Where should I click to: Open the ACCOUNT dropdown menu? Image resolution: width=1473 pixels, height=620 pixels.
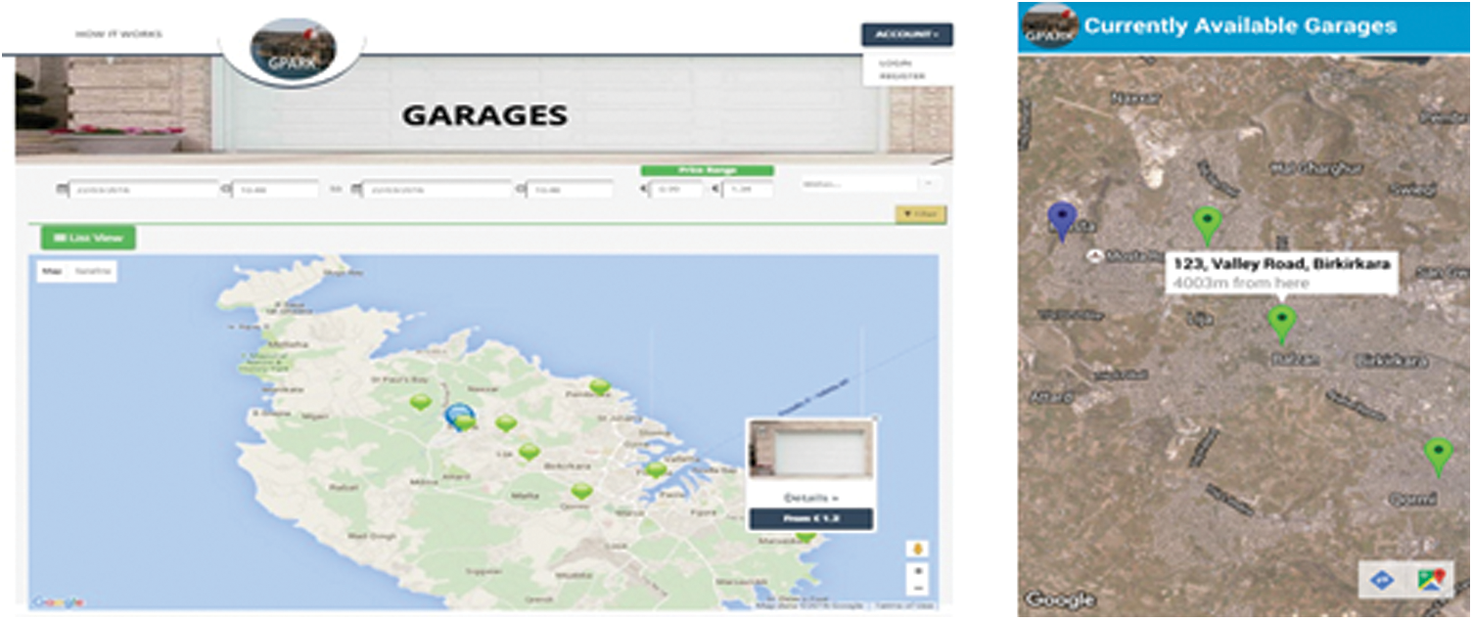(906, 34)
